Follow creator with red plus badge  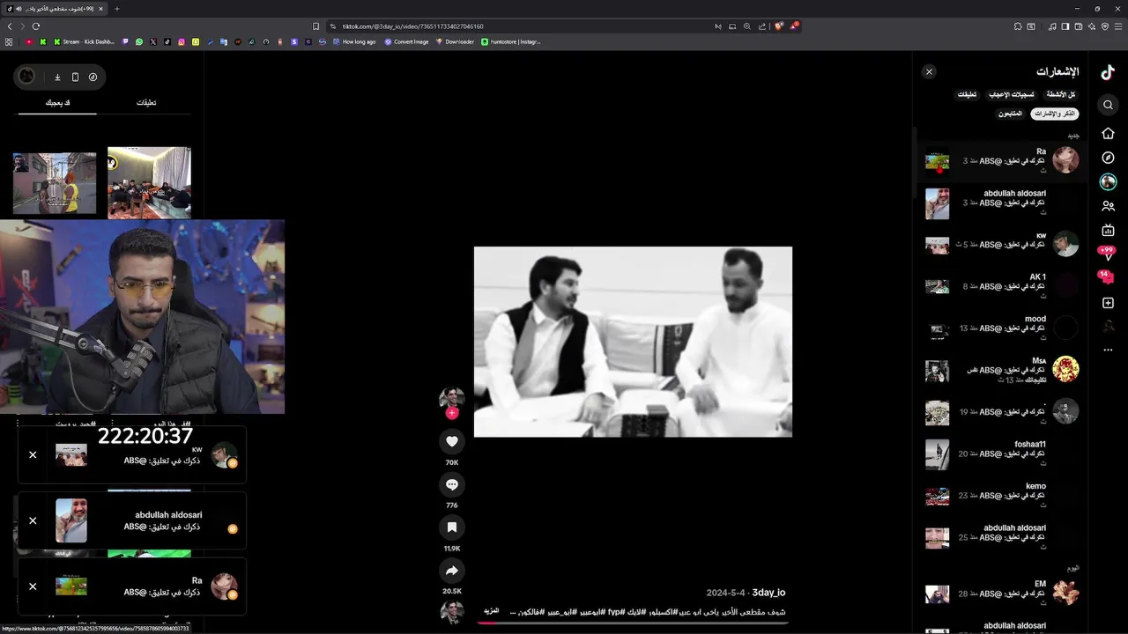452,413
